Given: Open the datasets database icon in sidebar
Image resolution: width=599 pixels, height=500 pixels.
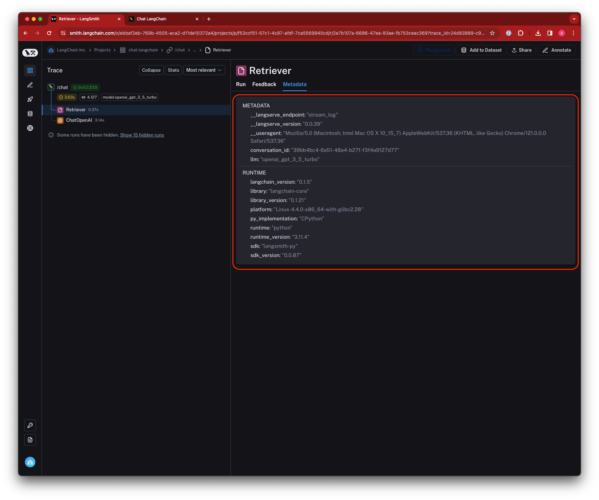Looking at the screenshot, I should (30, 114).
